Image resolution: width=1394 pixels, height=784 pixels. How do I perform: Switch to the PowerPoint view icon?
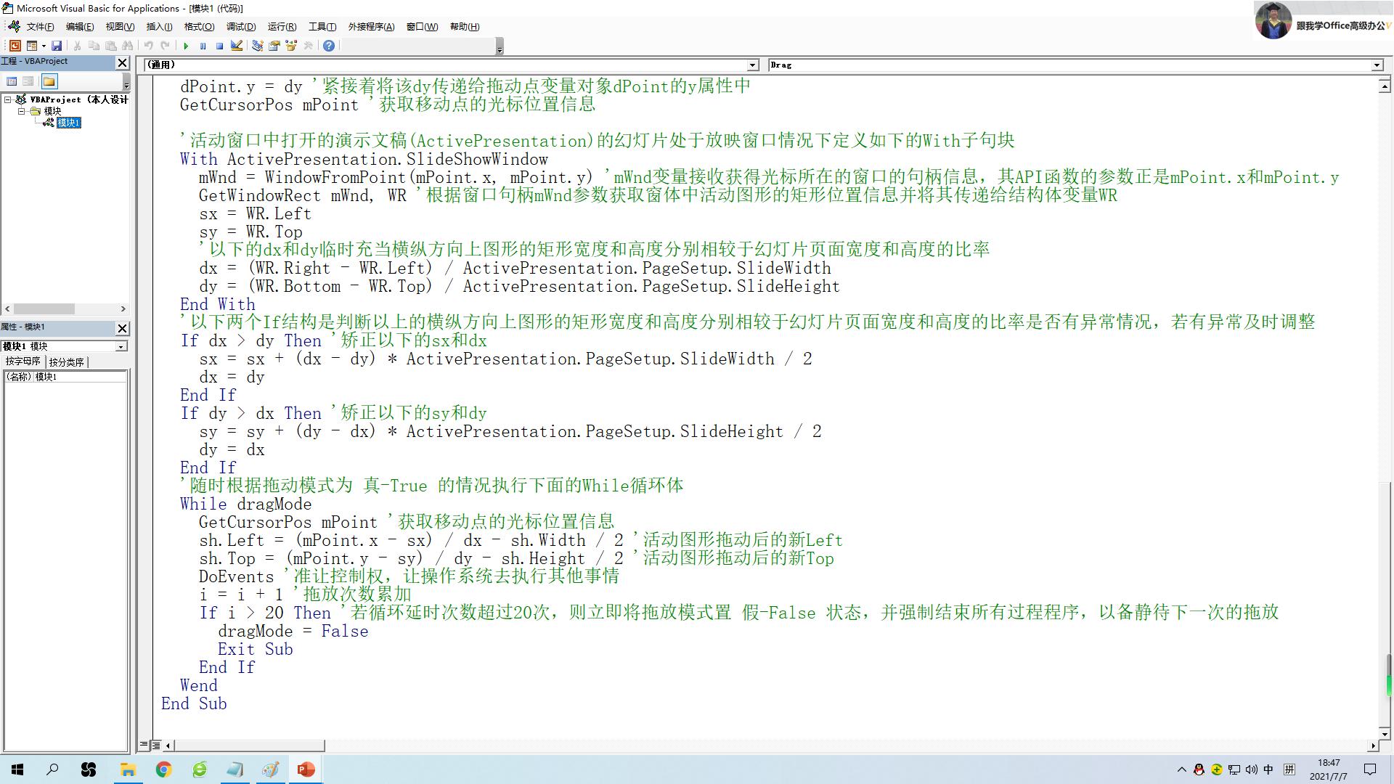coord(15,46)
